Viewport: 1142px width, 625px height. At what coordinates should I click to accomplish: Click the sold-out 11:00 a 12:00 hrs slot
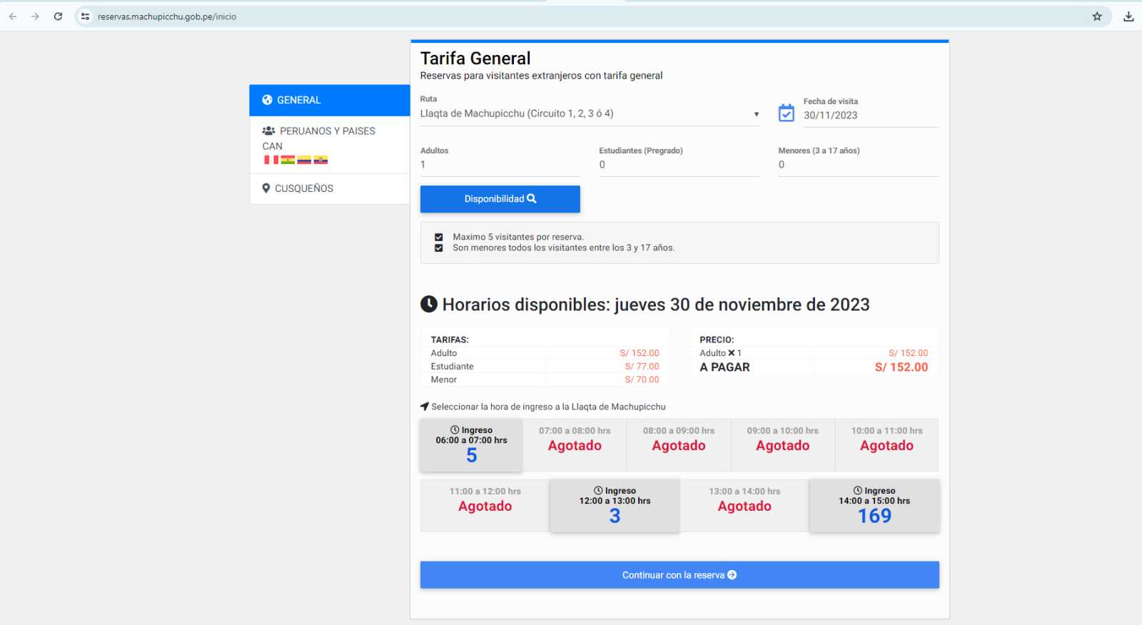485,506
